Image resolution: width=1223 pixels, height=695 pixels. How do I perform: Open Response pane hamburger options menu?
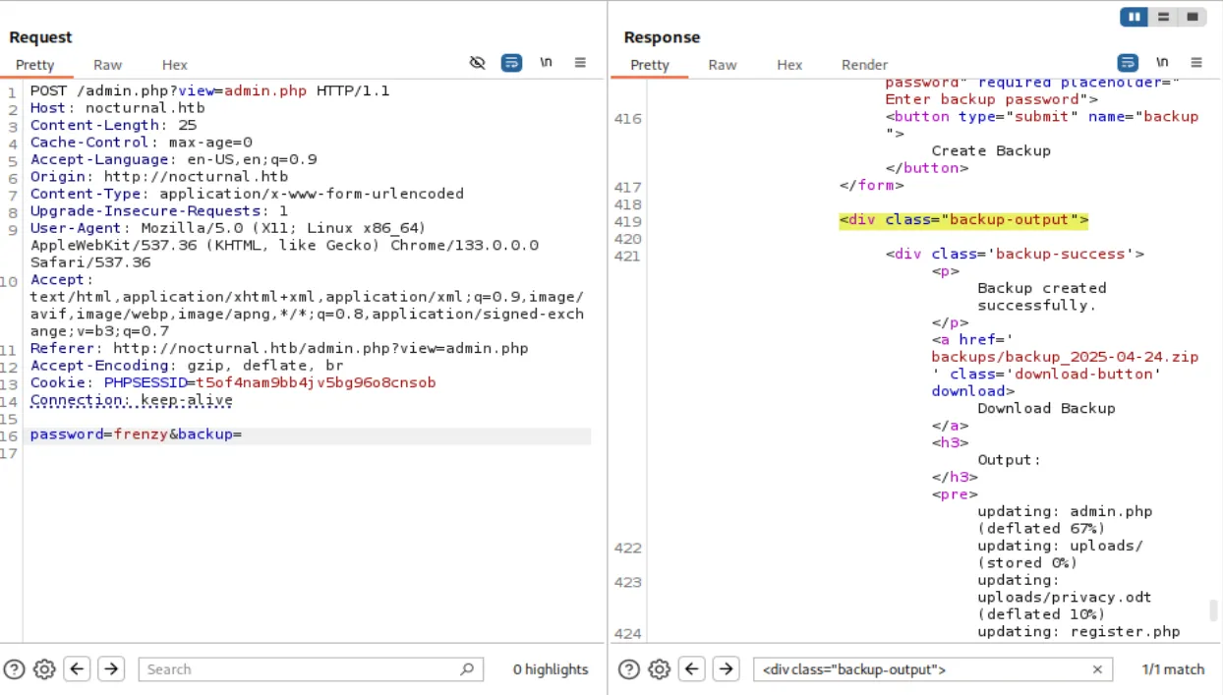pos(1196,63)
